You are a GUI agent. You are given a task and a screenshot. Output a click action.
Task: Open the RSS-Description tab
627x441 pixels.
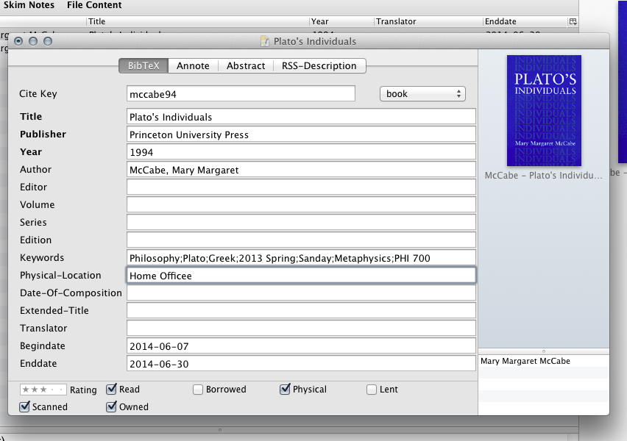tap(319, 66)
